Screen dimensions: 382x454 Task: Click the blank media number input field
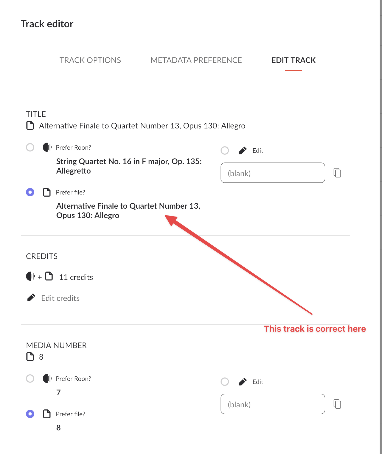pyautogui.click(x=273, y=404)
